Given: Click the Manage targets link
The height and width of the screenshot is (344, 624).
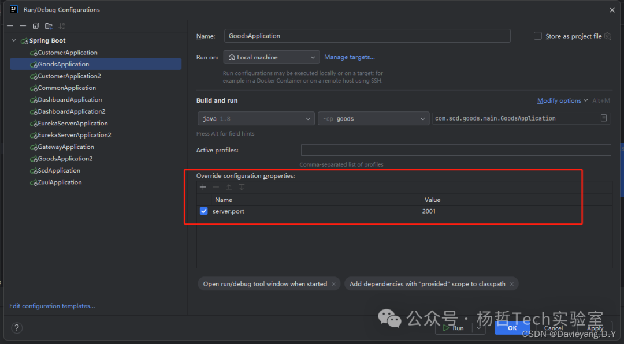Looking at the screenshot, I should point(349,57).
